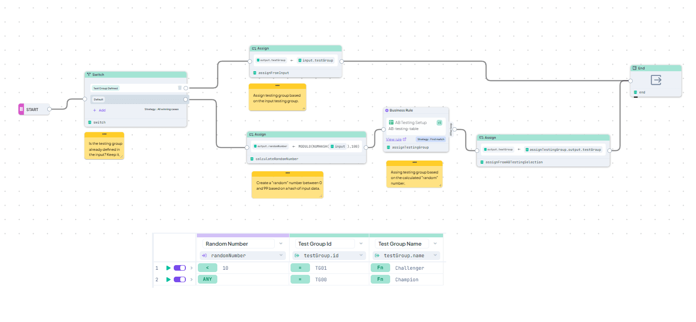
Task: Add a new case to the Switch node
Action: click(99, 110)
